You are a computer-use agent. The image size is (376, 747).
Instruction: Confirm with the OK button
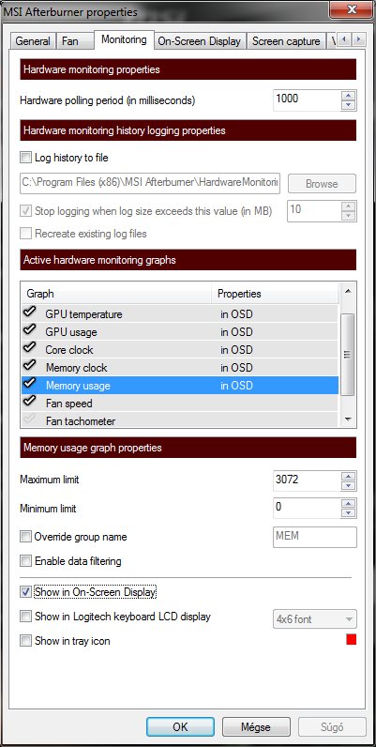180,727
